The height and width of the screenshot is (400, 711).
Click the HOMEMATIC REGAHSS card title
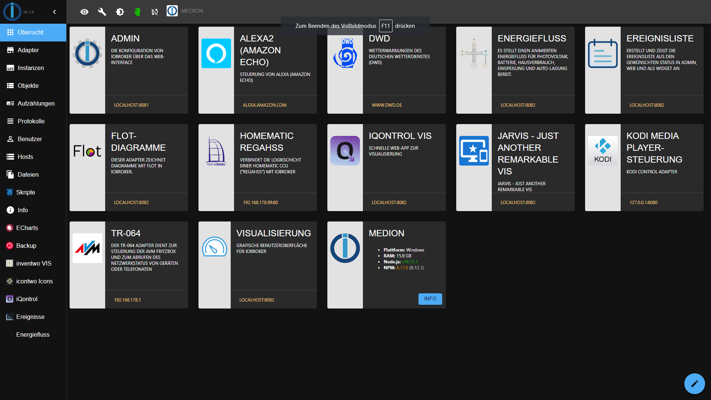(267, 142)
